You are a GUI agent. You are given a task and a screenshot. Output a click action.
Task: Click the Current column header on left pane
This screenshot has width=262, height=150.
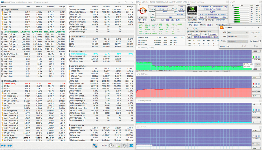tap(28, 7)
